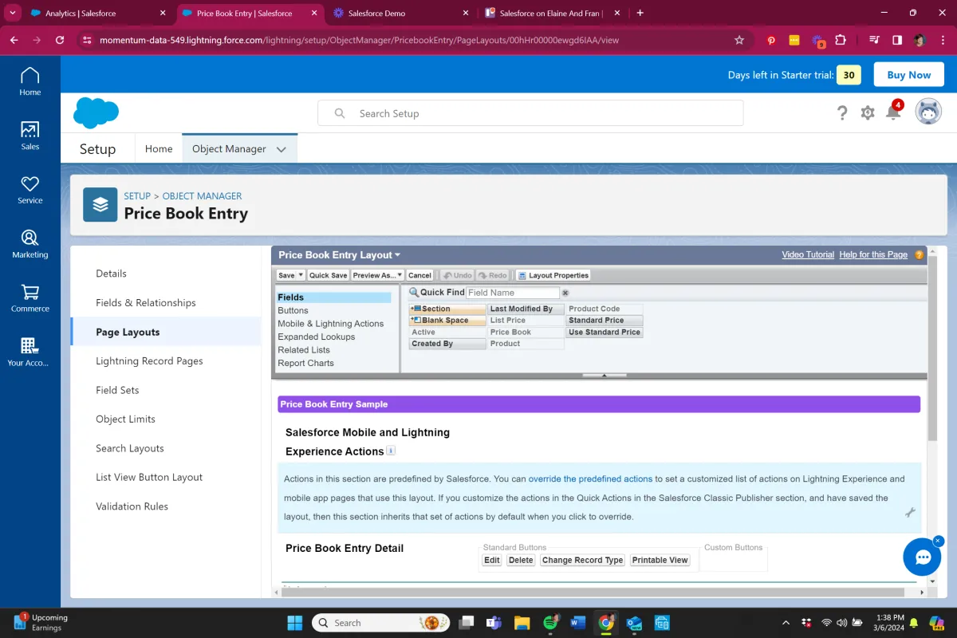Open the Home app in the left sidebar
Viewport: 957px width, 638px height.
pos(30,82)
